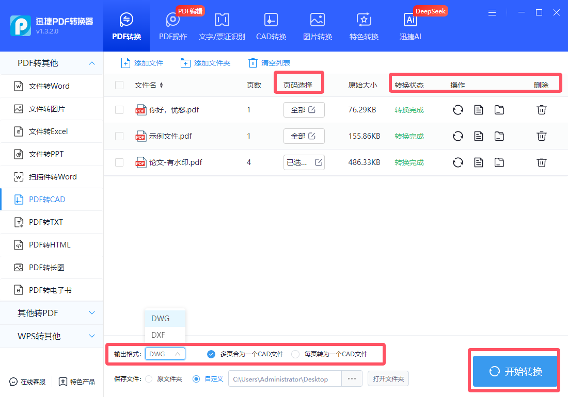Toggle the select-all checkbox in table header
This screenshot has height=397, width=568.
119,86
